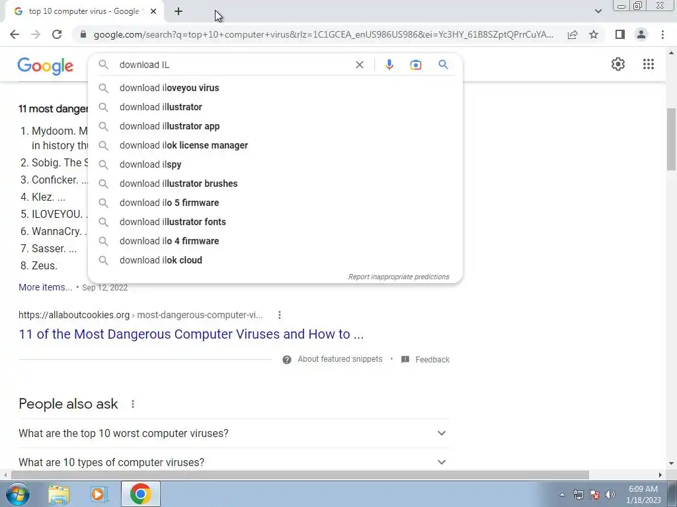Open a new browser tab
The width and height of the screenshot is (677, 507).
point(179,12)
